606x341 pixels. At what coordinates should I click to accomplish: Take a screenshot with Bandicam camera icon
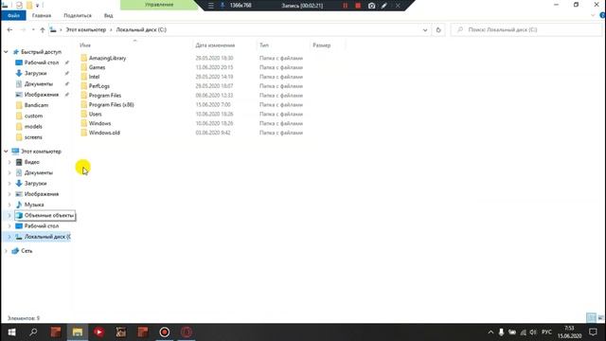click(371, 6)
